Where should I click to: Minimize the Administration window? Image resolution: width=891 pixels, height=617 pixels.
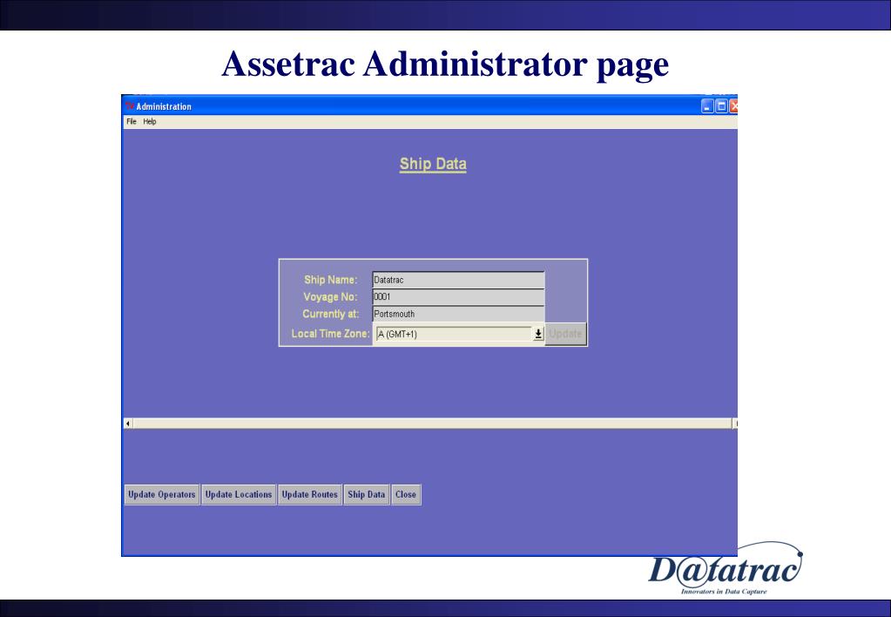[707, 106]
